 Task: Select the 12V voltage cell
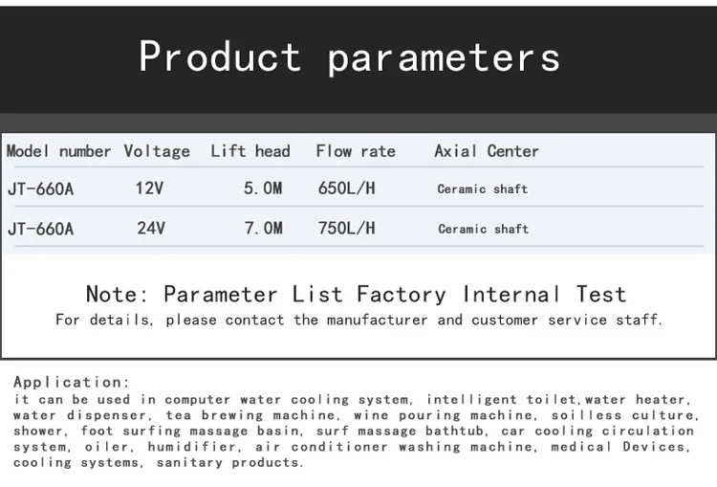tap(149, 189)
